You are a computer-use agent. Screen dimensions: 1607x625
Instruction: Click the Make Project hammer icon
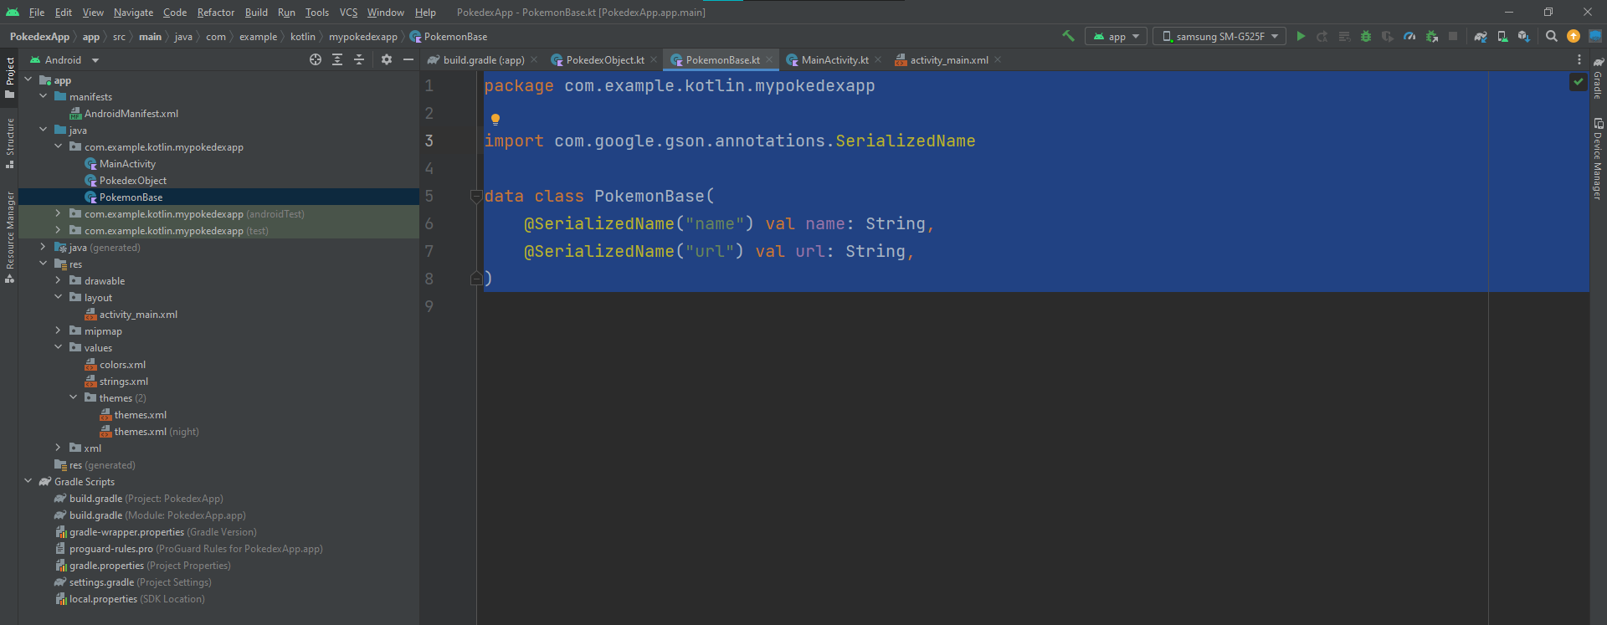pos(1068,36)
